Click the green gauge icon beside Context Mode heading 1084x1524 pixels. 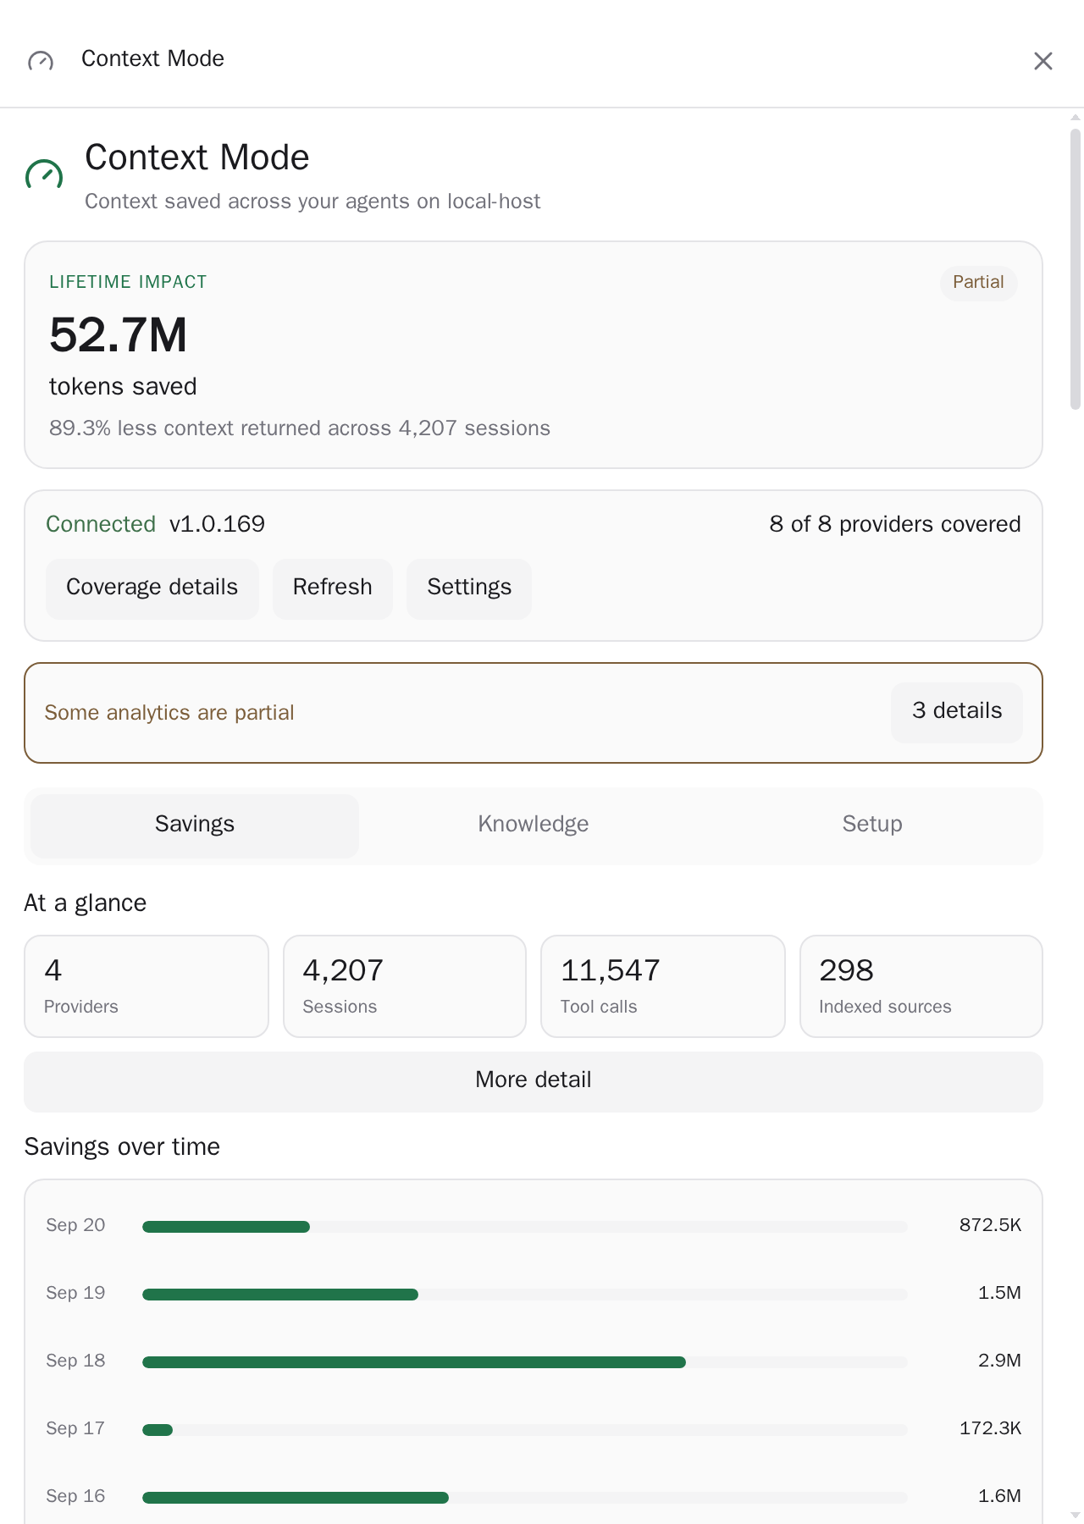44,175
